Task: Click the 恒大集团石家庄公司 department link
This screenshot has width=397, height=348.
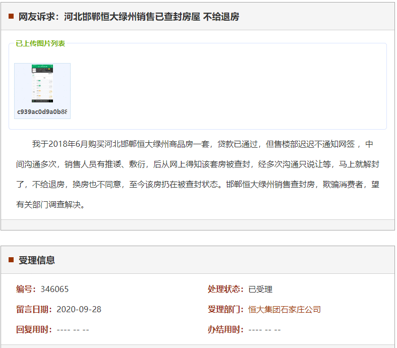Action: point(285,309)
